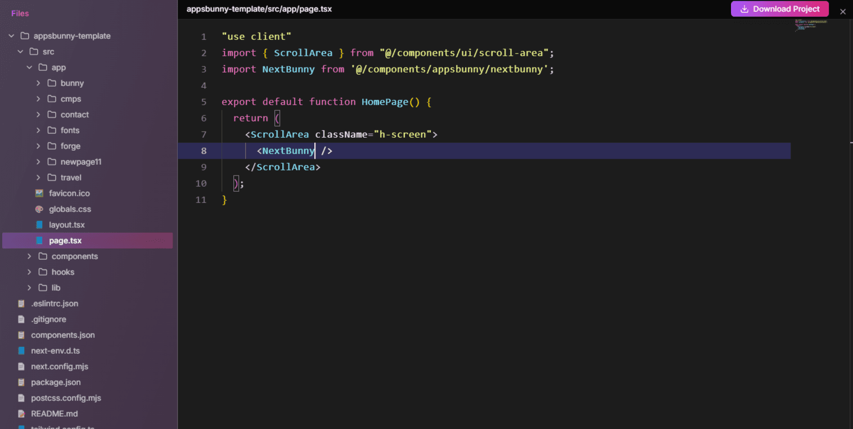Click the components.json file icon
The height and width of the screenshot is (429, 853).
pyautogui.click(x=21, y=335)
